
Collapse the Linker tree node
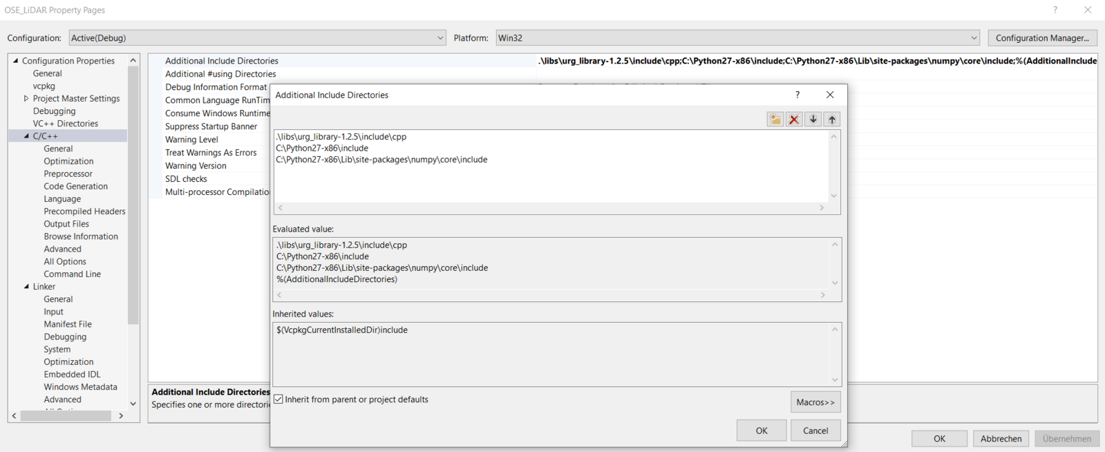(26, 287)
